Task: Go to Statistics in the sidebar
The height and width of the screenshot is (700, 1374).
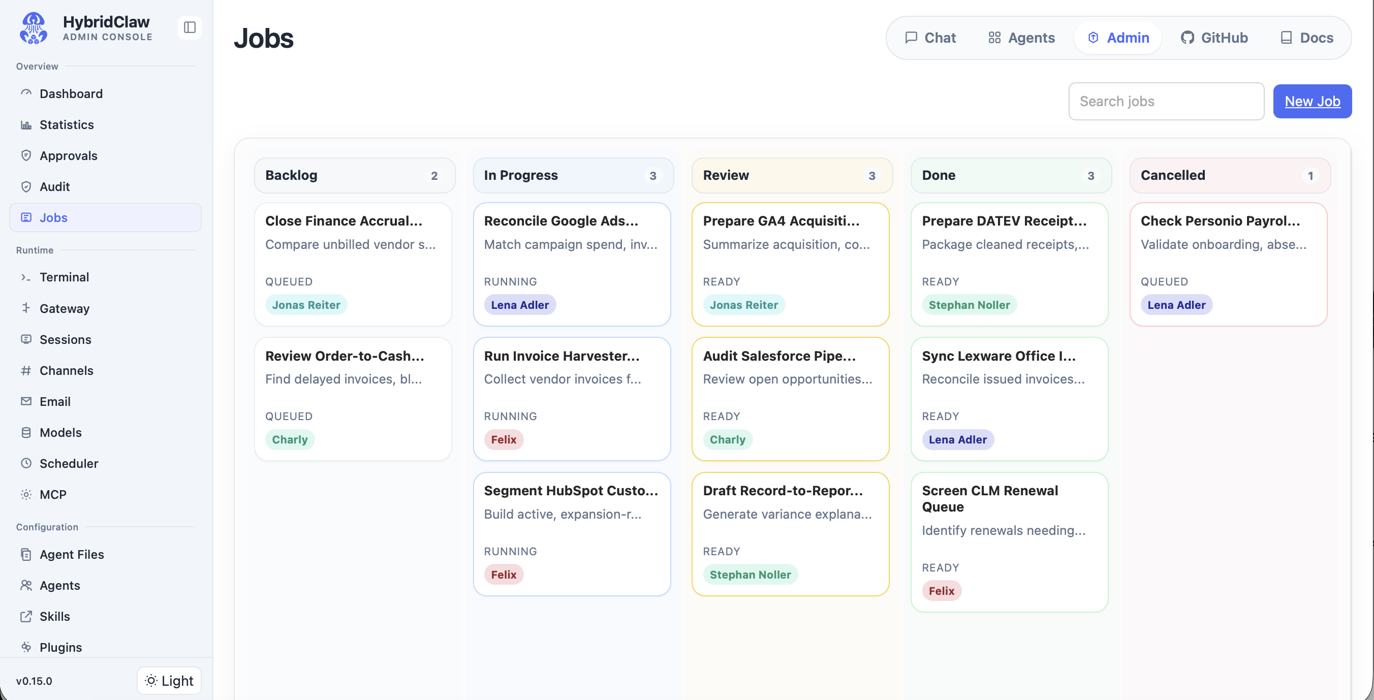Action: coord(106,124)
